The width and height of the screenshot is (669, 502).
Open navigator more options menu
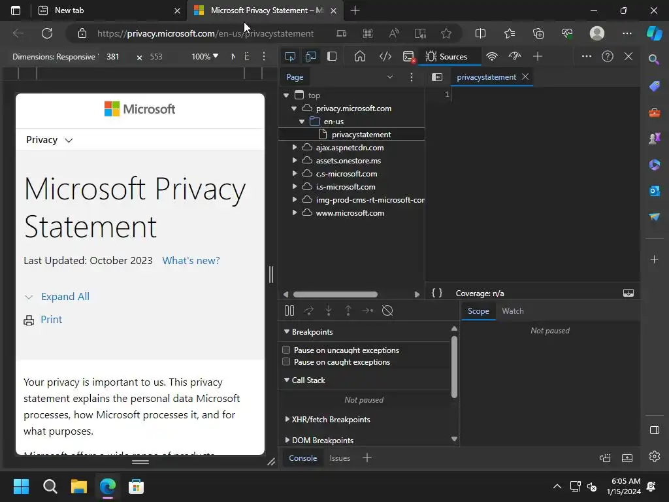point(412,77)
